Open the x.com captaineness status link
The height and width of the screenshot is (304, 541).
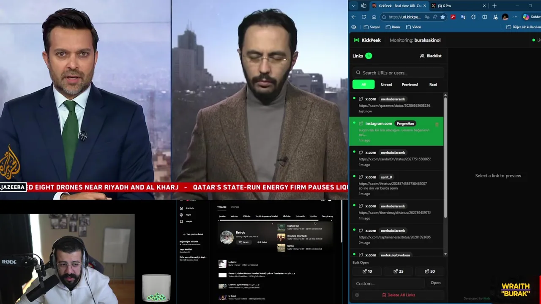394,237
